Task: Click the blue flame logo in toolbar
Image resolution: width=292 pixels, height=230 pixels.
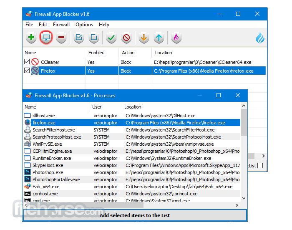Action: (x=260, y=38)
